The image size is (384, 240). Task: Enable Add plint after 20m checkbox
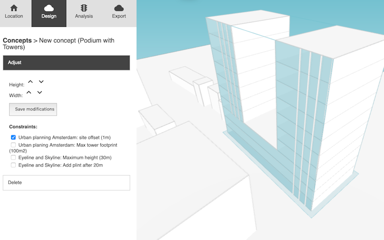(13, 165)
